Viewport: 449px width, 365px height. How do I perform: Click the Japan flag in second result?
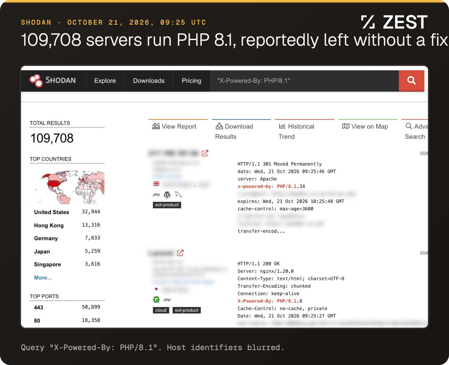coord(156,289)
